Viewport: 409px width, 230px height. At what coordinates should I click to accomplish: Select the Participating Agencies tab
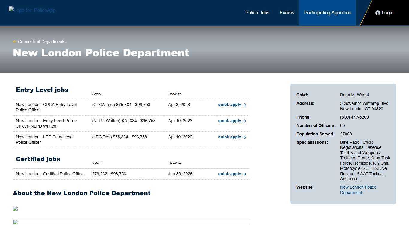pos(327,13)
